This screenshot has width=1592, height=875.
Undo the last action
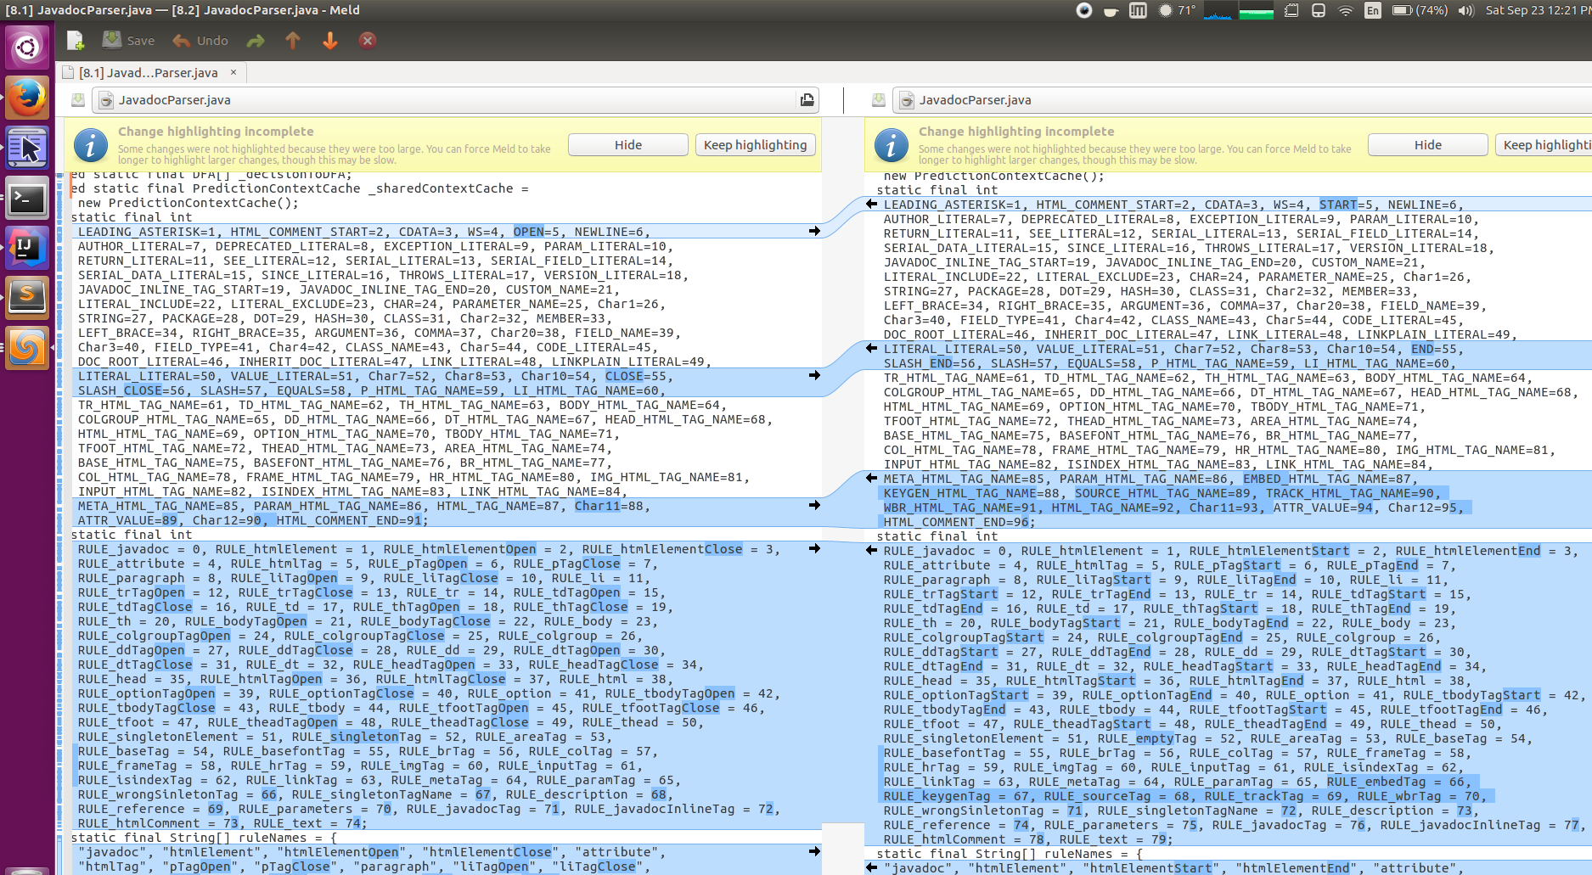click(x=200, y=40)
